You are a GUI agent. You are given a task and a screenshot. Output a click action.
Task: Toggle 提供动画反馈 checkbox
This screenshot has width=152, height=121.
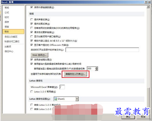[32, 24]
